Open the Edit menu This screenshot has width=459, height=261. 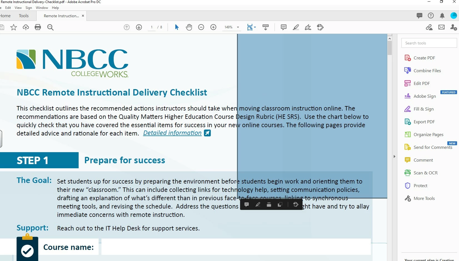pyautogui.click(x=8, y=8)
